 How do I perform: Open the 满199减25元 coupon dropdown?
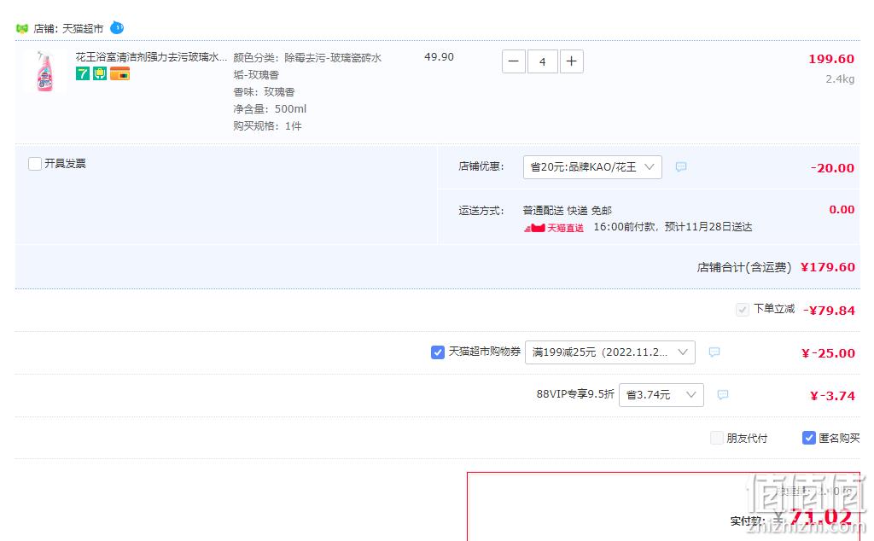609,352
